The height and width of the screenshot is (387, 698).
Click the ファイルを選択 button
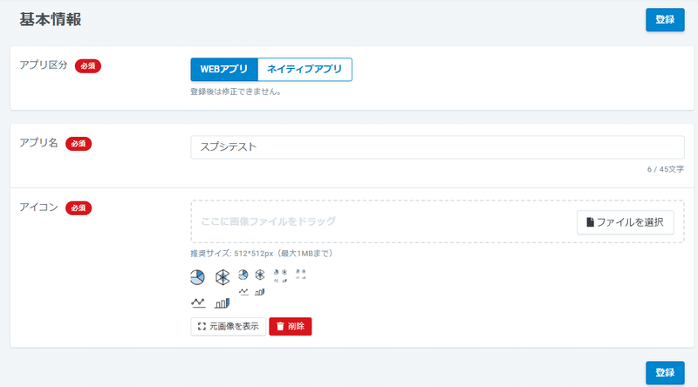tap(625, 222)
